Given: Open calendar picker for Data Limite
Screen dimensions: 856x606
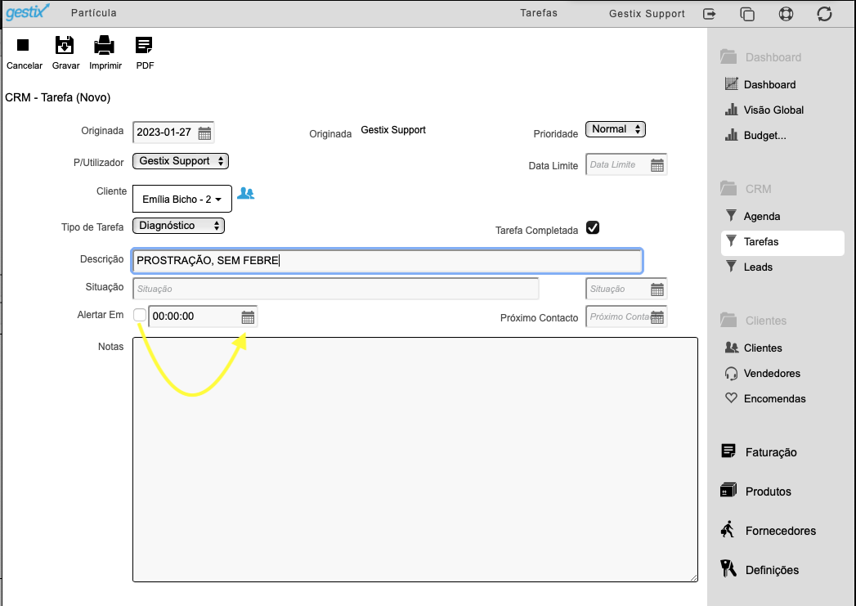Looking at the screenshot, I should coord(657,165).
